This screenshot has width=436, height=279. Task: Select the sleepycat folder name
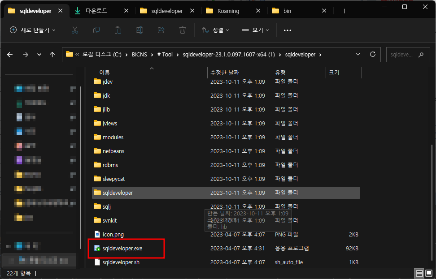tap(114, 179)
